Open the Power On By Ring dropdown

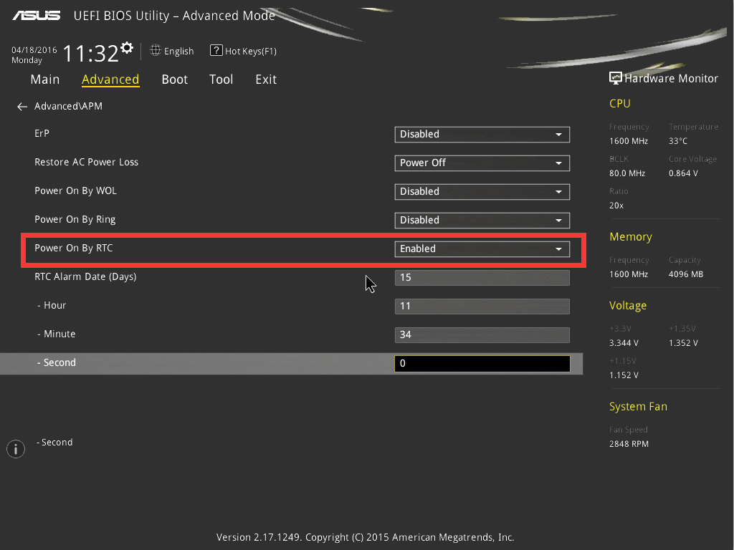[482, 221]
